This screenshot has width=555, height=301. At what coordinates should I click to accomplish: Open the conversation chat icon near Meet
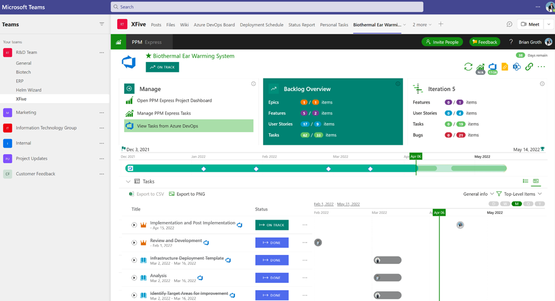click(x=510, y=24)
